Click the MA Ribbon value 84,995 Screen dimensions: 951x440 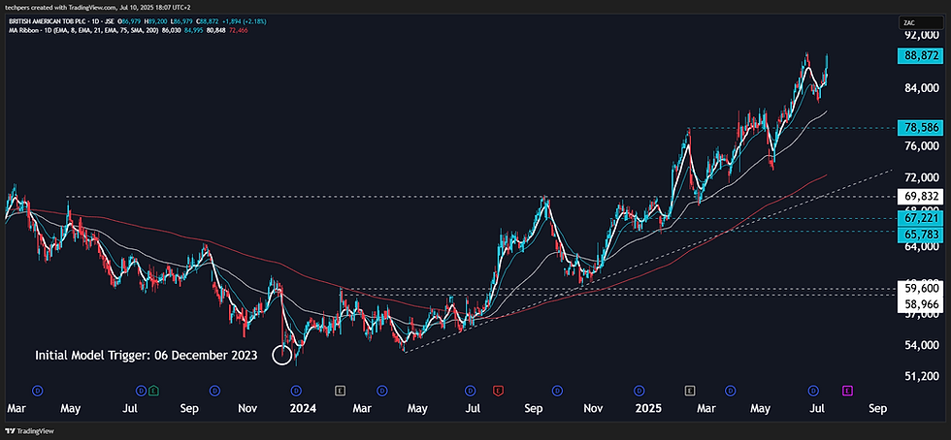pos(193,30)
